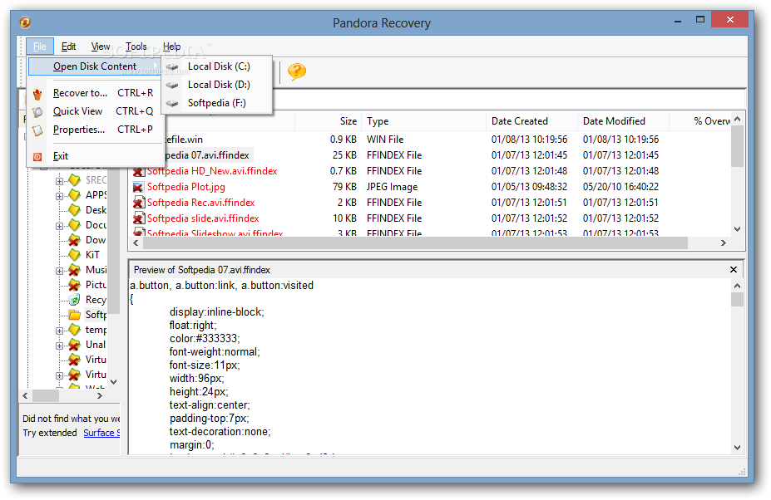Expand the $REC tree node
771x500 pixels.
coord(60,181)
